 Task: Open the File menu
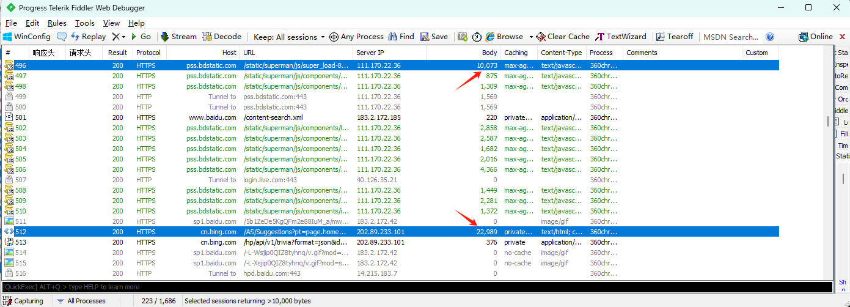coord(11,23)
